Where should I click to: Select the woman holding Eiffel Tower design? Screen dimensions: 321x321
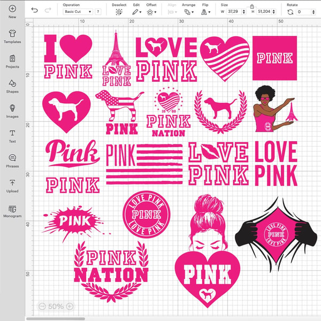pos(276,109)
